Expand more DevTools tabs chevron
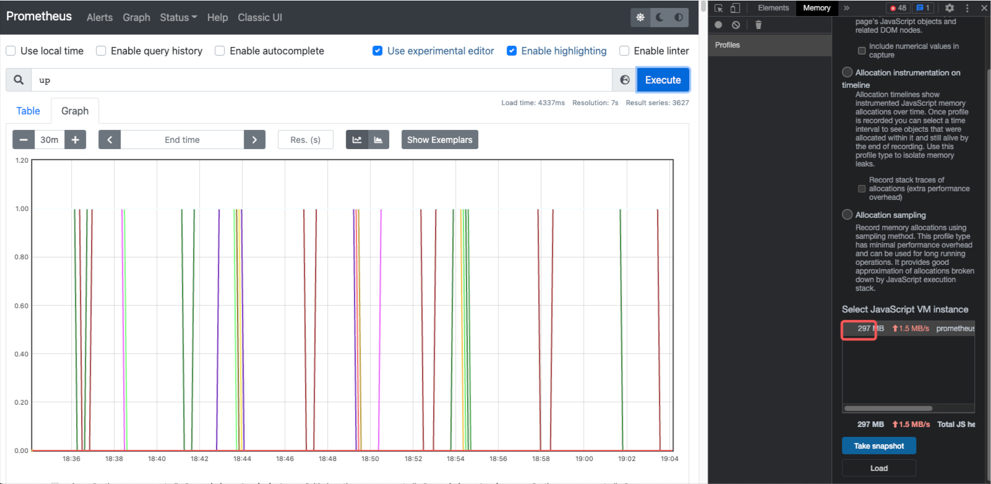 (x=846, y=8)
